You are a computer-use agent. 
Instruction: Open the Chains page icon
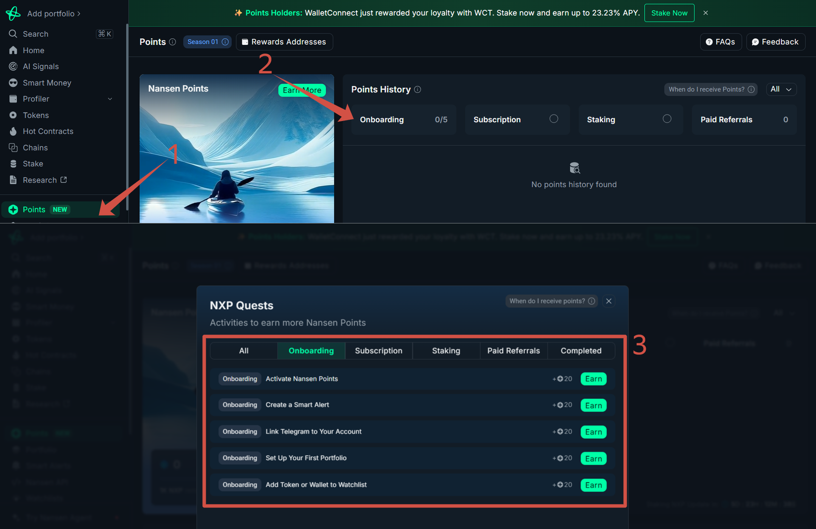coord(13,147)
